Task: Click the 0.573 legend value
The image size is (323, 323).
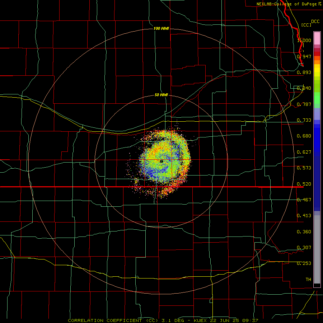Action: point(304,168)
